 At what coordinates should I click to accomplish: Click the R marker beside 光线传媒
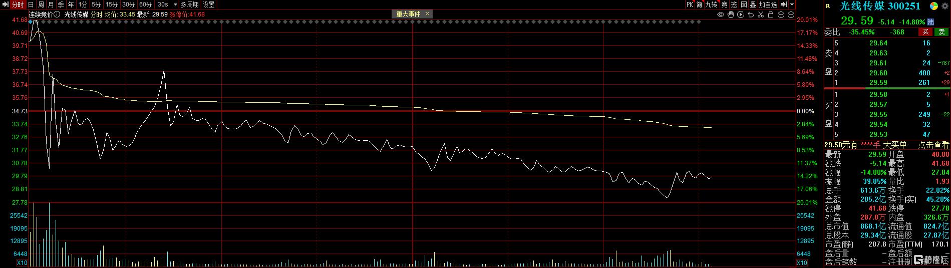pyautogui.click(x=828, y=6)
